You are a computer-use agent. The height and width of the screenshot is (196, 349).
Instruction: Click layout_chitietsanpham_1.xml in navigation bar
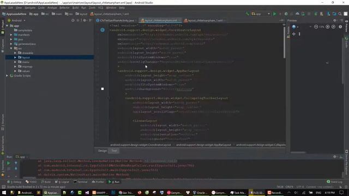click(110, 14)
